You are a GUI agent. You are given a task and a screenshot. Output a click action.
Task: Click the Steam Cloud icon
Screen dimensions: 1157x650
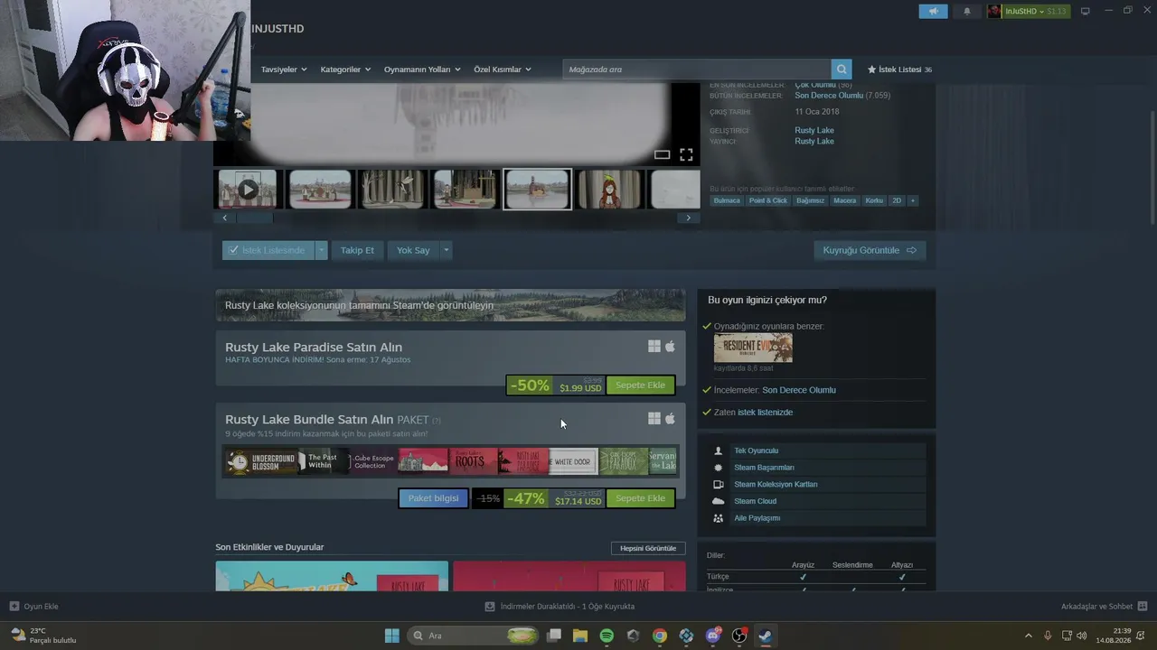point(719,501)
